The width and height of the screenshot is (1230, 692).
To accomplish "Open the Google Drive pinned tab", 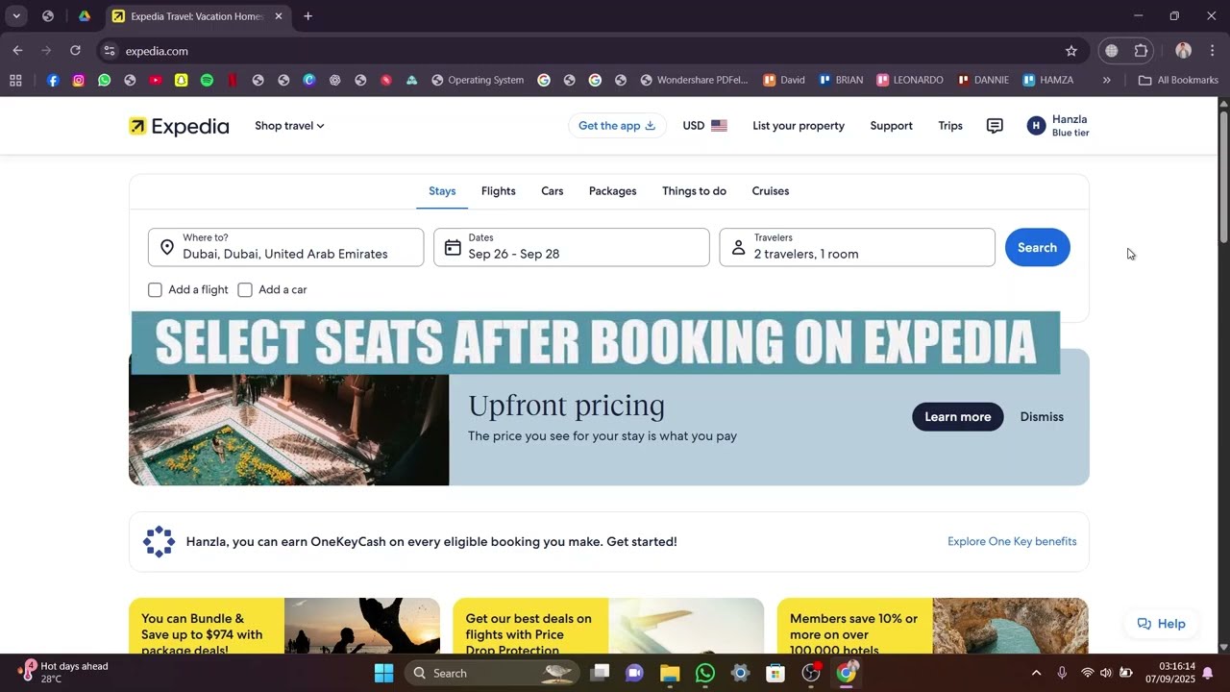I will (85, 16).
